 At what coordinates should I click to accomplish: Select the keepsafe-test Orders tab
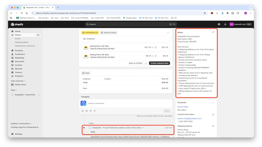tap(38, 8)
